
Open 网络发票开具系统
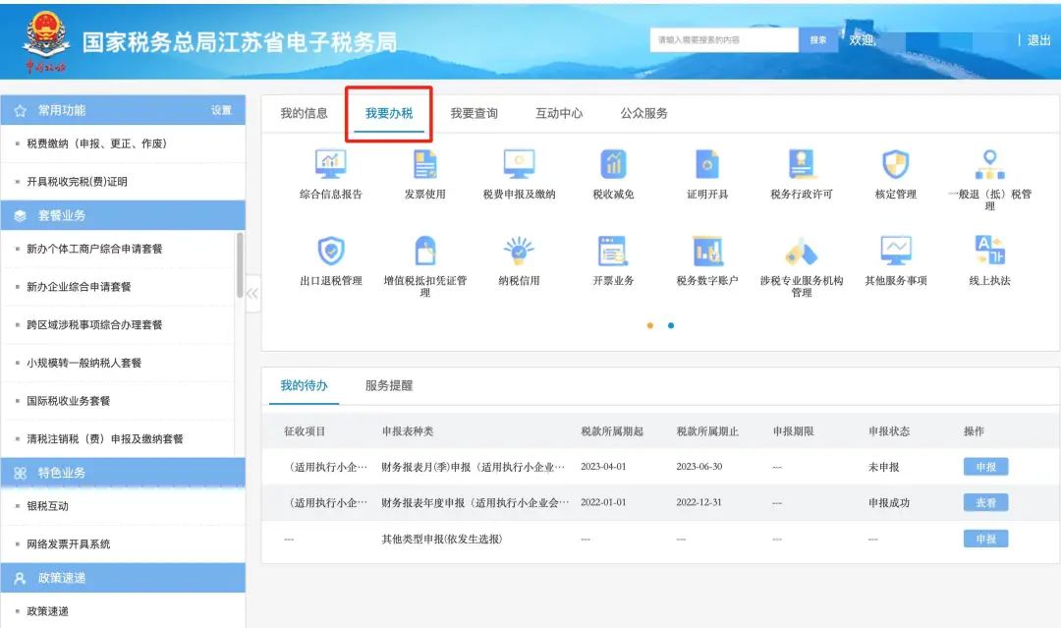click(69, 544)
